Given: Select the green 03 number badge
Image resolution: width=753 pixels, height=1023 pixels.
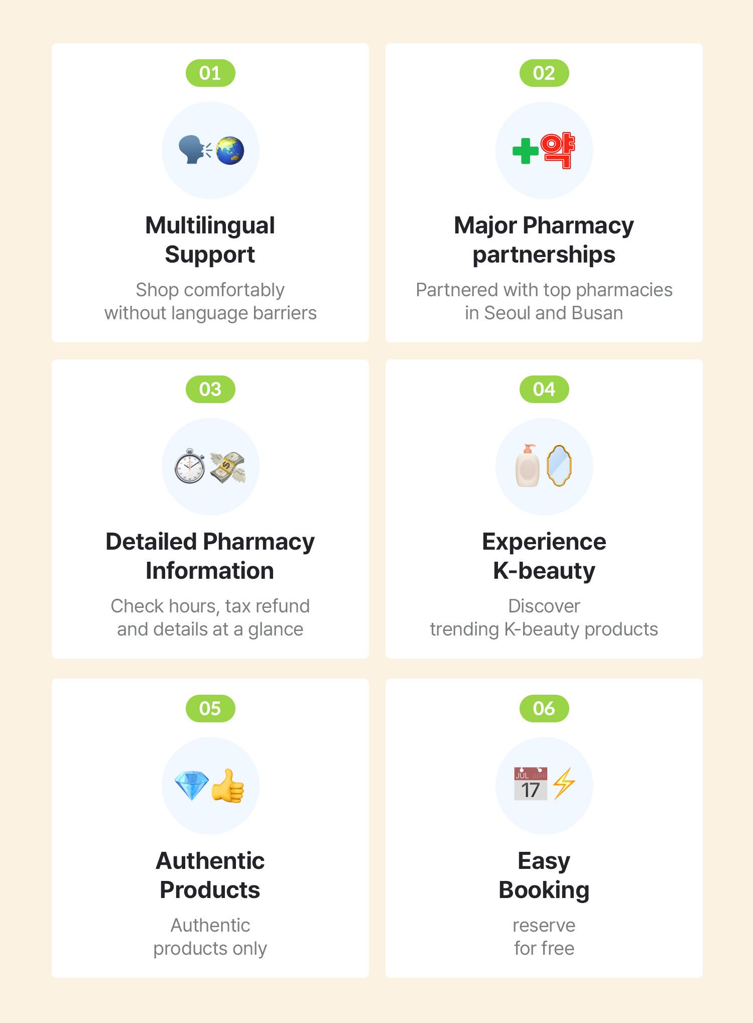Looking at the screenshot, I should coord(210,390).
